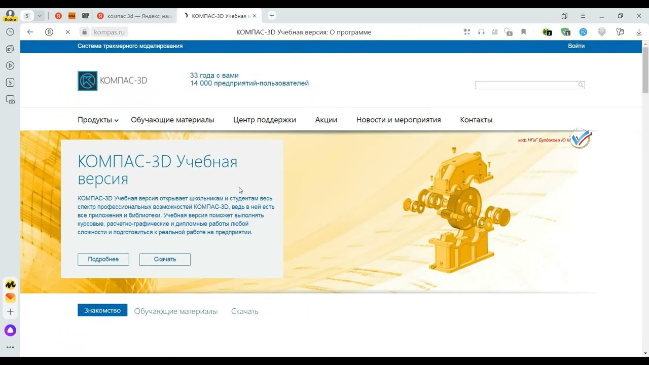
Task: Open the sidebar three-dots more options
Action: 10,348
